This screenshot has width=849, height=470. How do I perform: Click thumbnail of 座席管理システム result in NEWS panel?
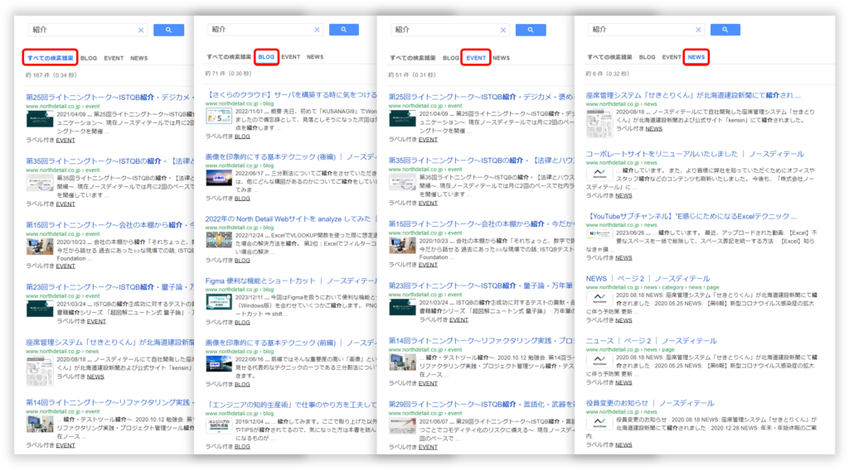599,123
